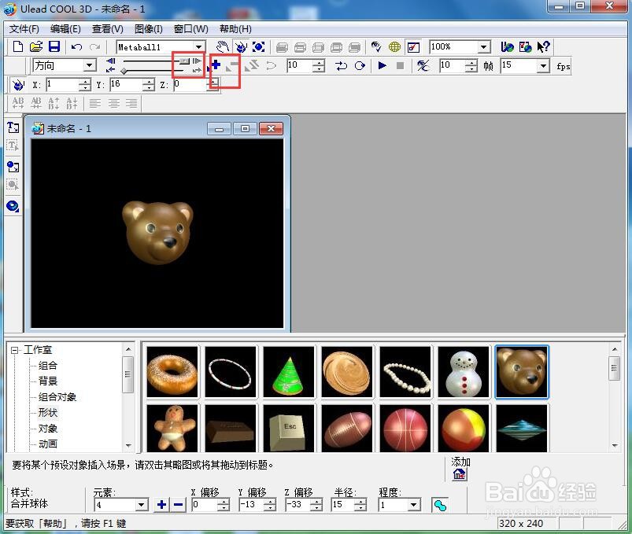
Task: Click the key frame diamond marker
Action: coord(124,72)
